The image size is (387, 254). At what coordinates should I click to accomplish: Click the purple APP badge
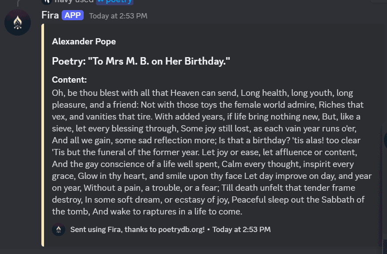click(x=73, y=15)
